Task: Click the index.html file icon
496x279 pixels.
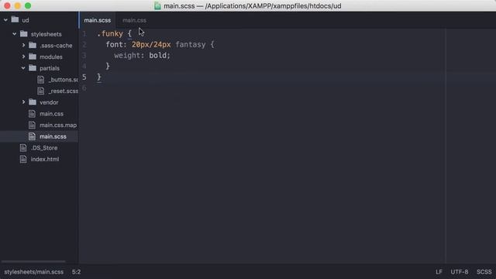Action: point(23,159)
